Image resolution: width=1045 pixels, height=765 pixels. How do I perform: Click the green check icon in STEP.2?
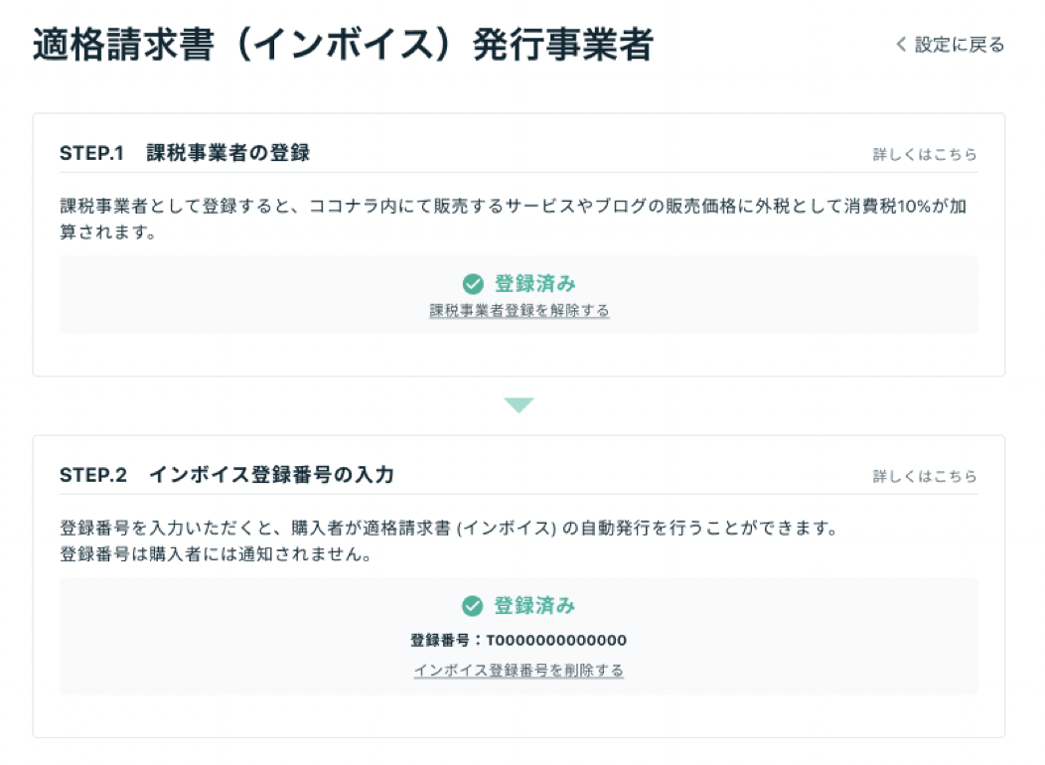click(x=473, y=606)
